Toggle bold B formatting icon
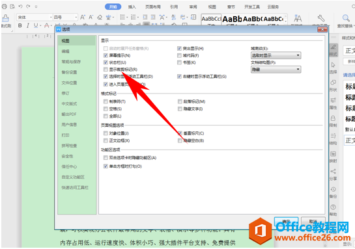 point(20,25)
